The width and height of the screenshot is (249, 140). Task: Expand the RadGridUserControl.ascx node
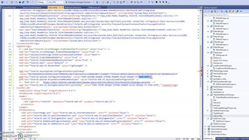tap(208, 87)
